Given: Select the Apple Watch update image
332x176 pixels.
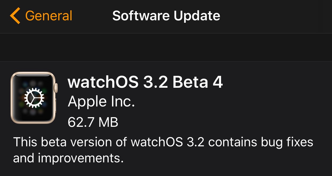Looking at the screenshot, I should [x=33, y=98].
